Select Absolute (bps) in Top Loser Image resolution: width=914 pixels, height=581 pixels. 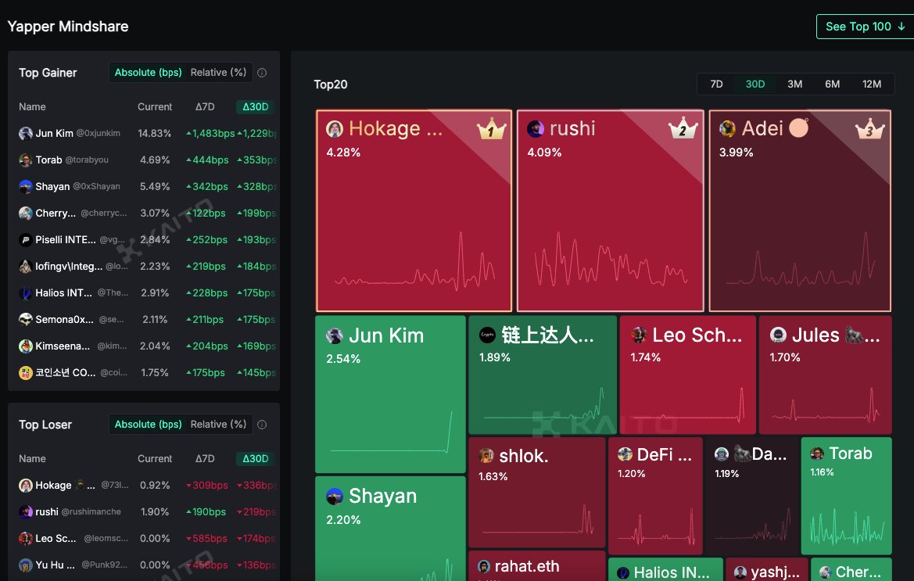click(148, 425)
